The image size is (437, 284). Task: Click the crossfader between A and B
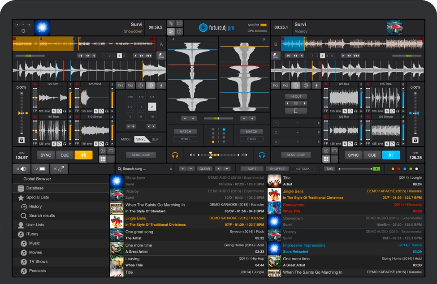211,155
